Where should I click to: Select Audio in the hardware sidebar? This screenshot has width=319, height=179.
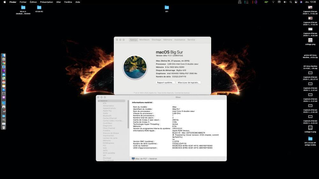click(x=105, y=113)
